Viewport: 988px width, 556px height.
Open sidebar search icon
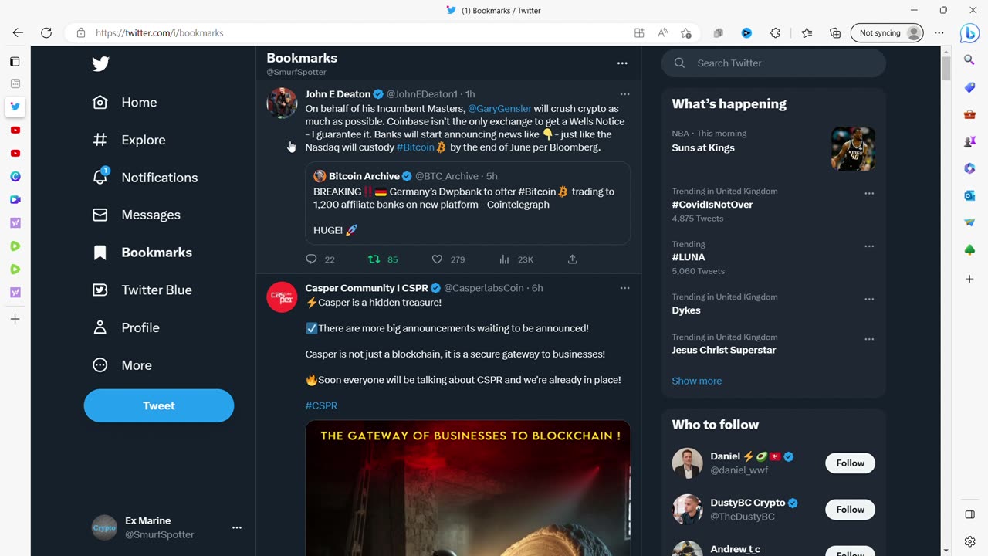point(969,59)
